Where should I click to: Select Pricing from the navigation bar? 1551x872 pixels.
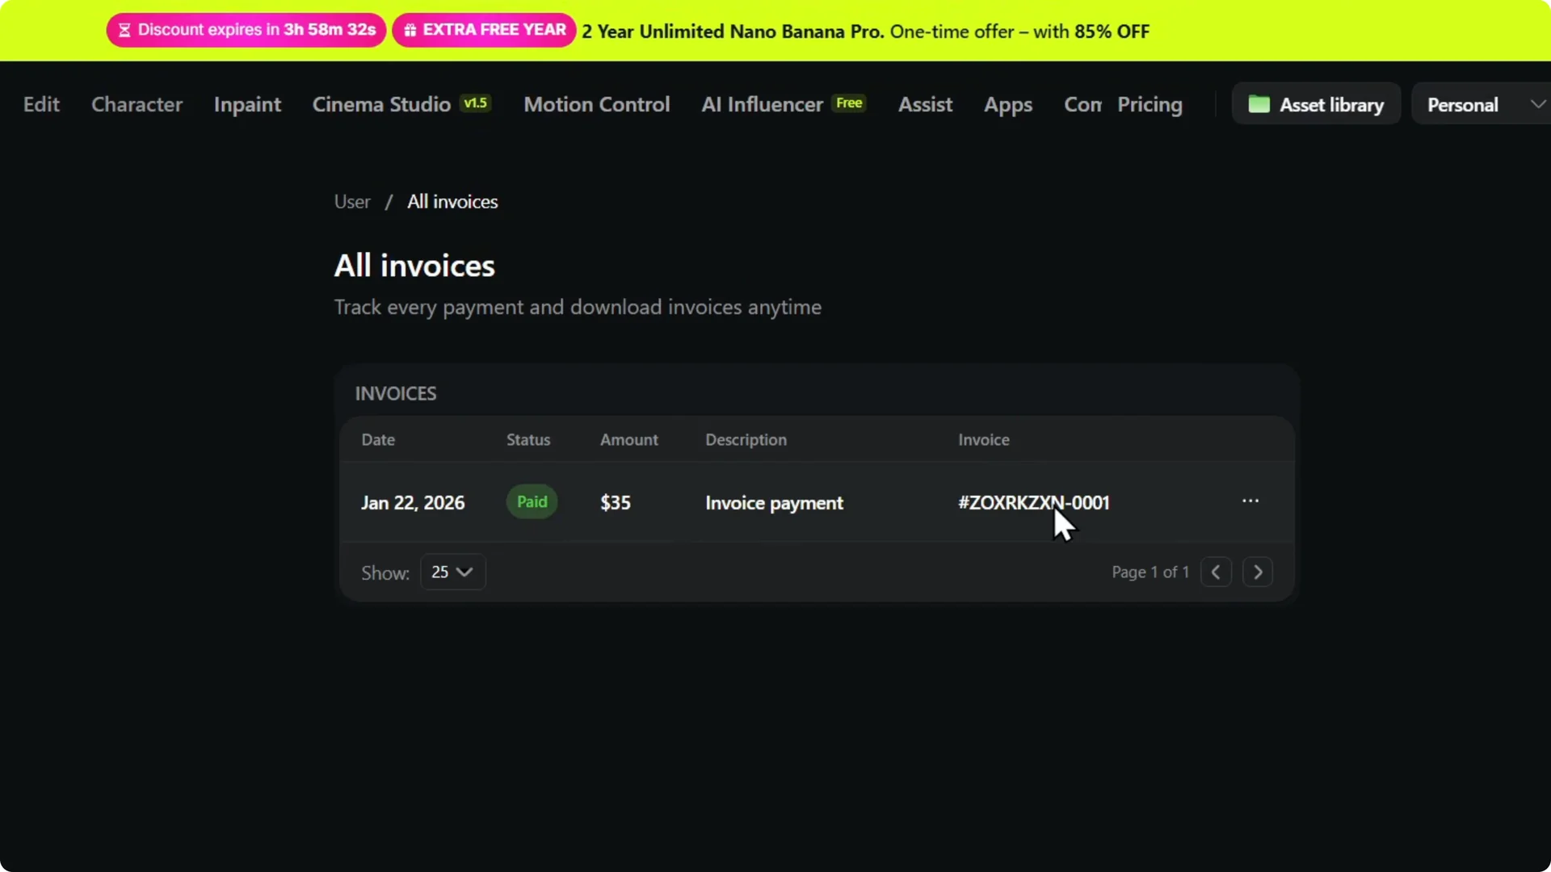tap(1149, 104)
